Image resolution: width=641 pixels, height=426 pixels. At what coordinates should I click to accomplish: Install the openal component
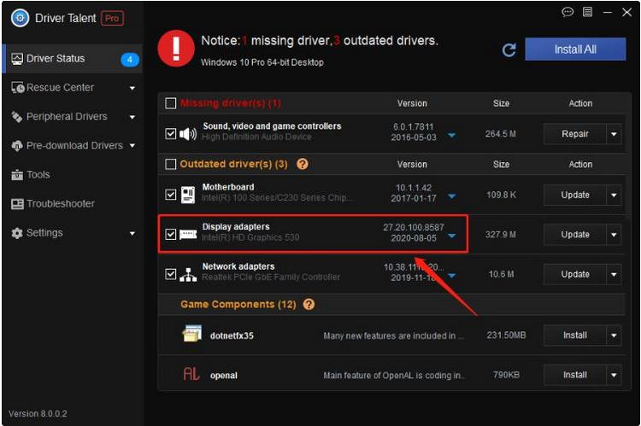tap(575, 375)
